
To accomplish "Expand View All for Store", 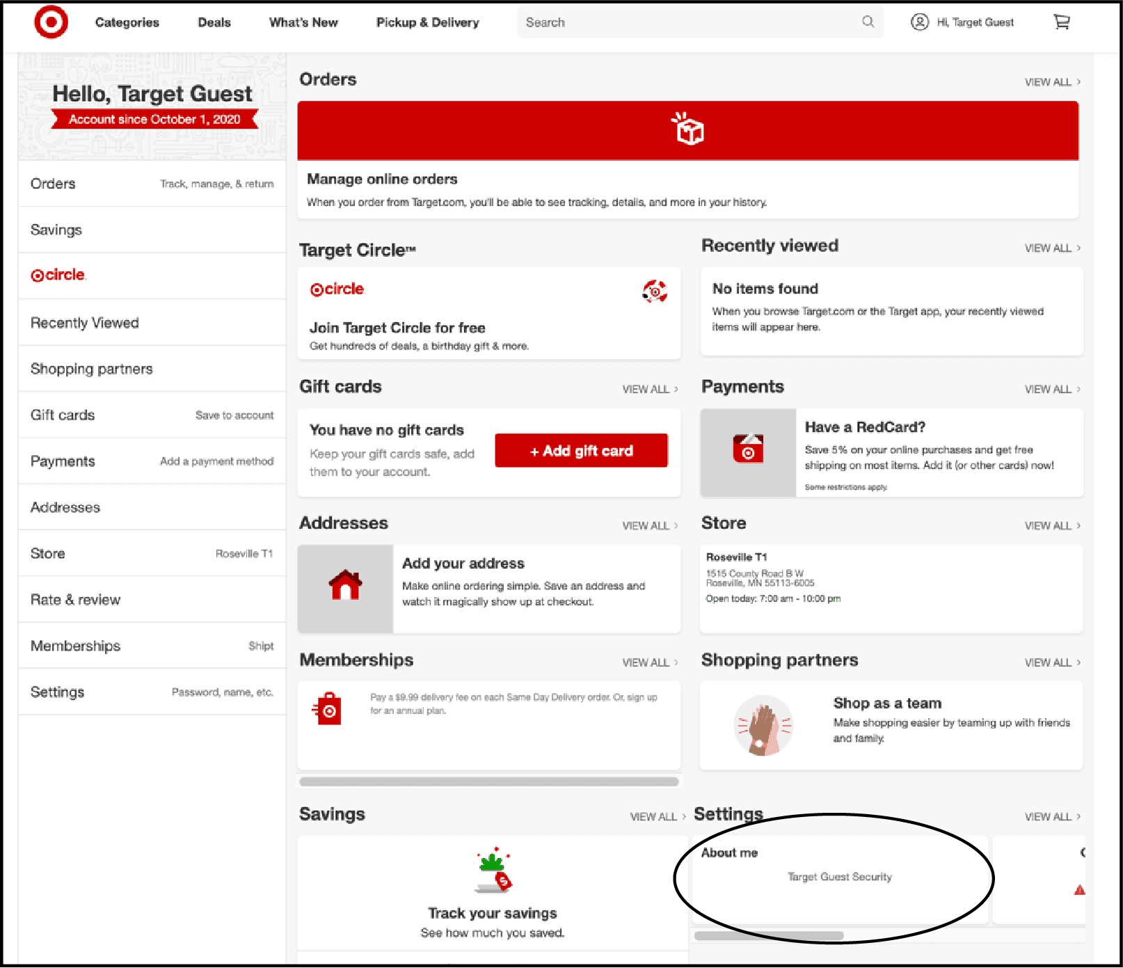I will pyautogui.click(x=1053, y=525).
